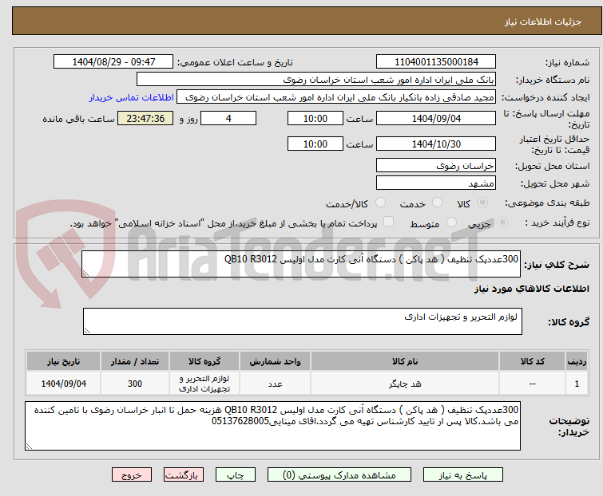Click remaining time countdown 23:47:36
Viewport: 603px width, 496px height.
pos(145,118)
